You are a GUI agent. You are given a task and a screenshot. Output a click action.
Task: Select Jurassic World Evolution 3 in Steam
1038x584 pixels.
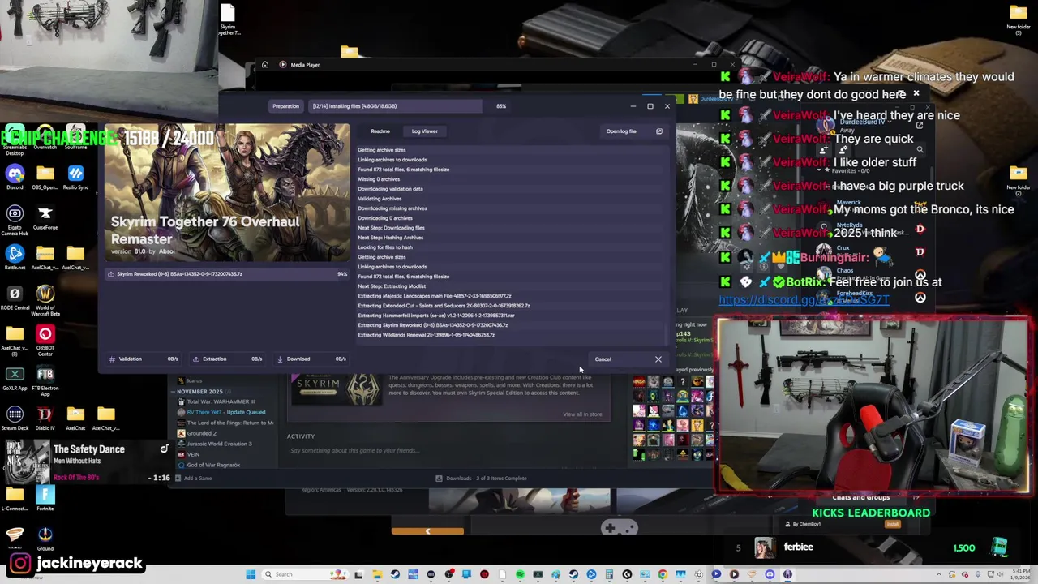coord(215,444)
